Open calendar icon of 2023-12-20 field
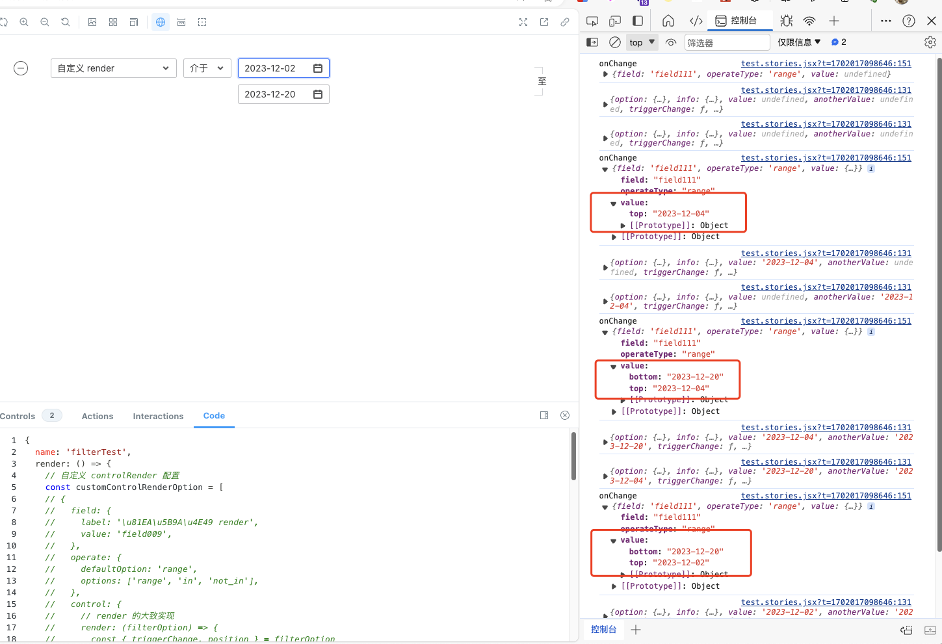 click(318, 94)
